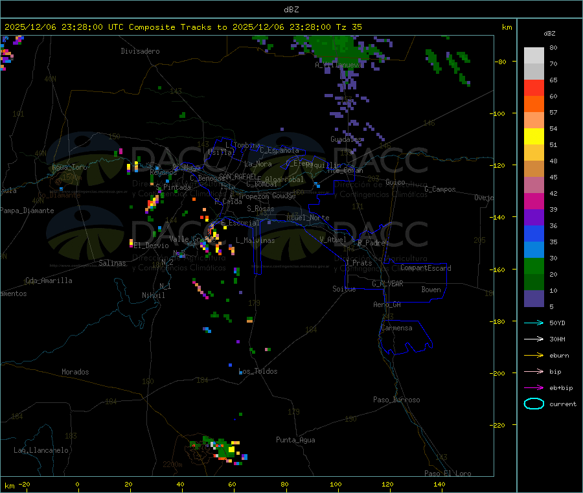The height and width of the screenshot is (493, 583).
Task: Click the G_Campos map label
Action: click(x=440, y=189)
